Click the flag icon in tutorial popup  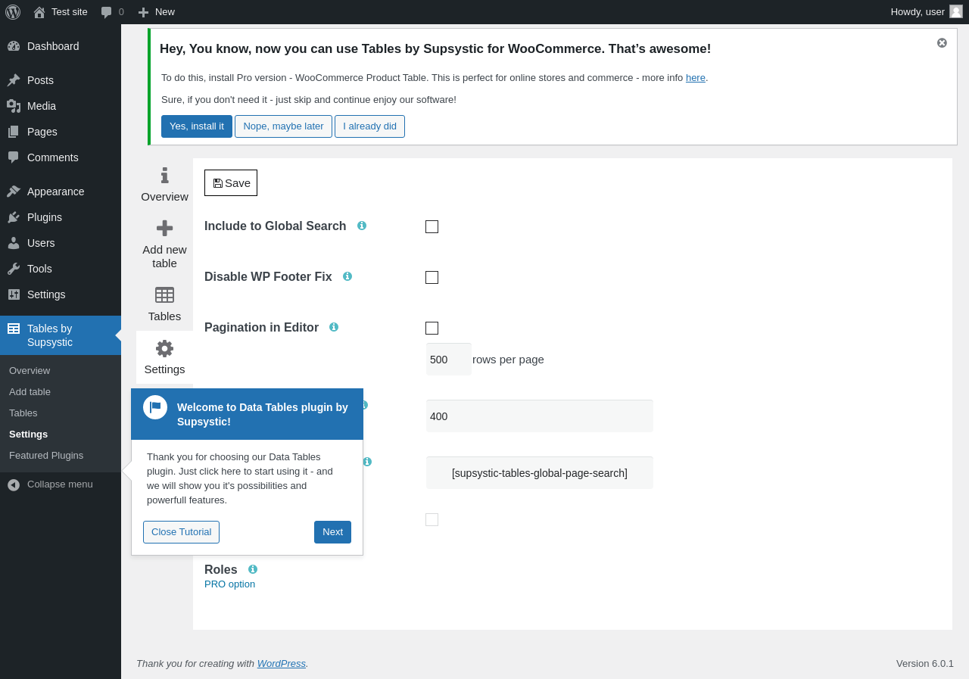click(x=155, y=407)
